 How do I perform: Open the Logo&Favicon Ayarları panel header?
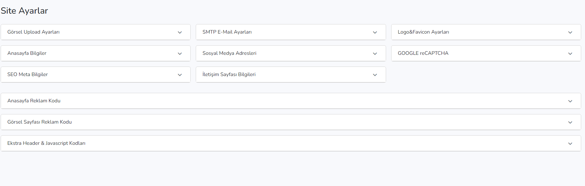(486, 32)
